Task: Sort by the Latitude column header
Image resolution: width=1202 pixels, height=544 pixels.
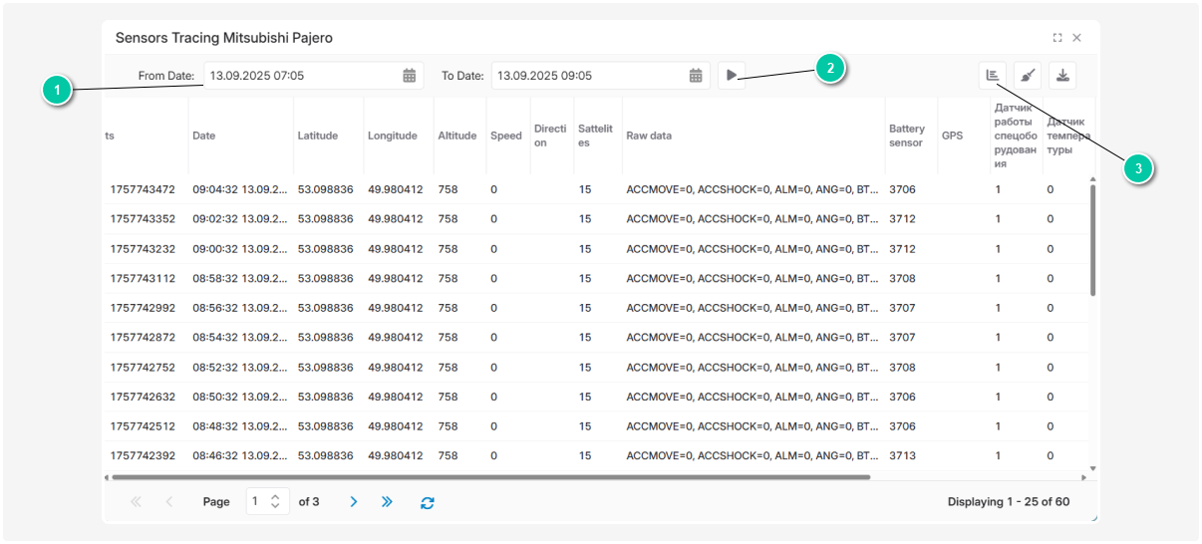Action: [318, 136]
